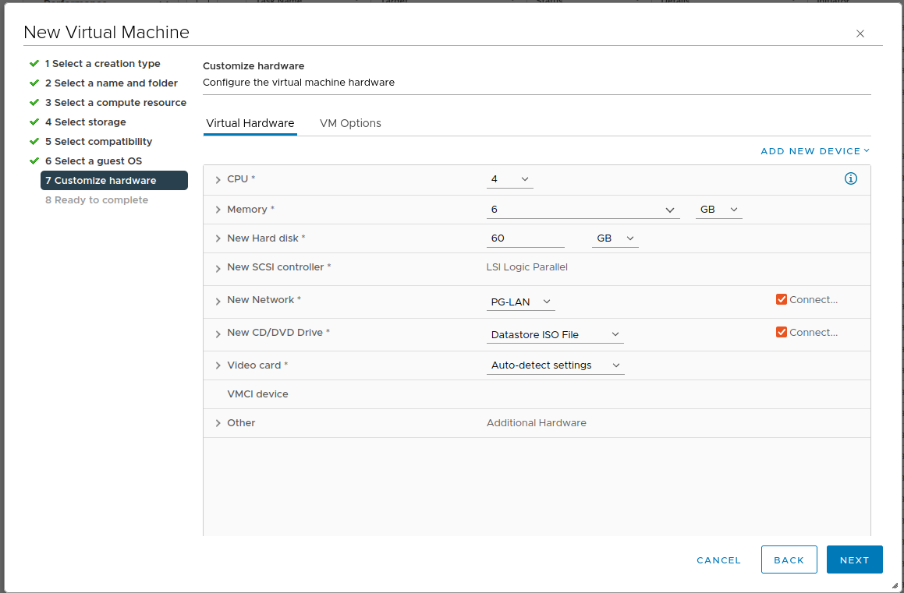The image size is (904, 593).
Task: Change the hard disk GB unit dropdown
Action: pos(615,239)
